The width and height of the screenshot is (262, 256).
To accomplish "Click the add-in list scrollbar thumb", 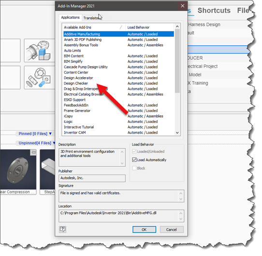I will (177, 61).
